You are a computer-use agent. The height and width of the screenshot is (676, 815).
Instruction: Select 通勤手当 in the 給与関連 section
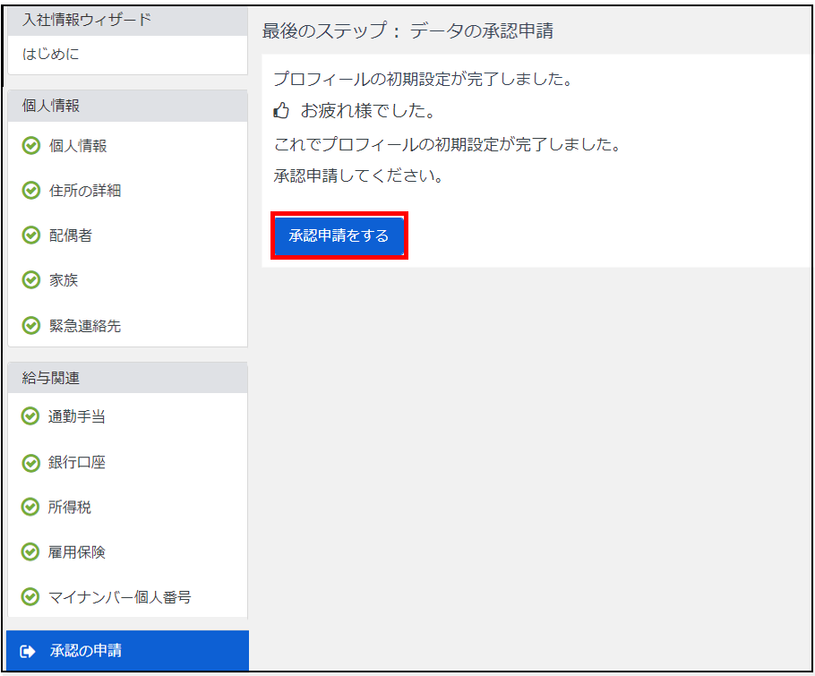pos(77,417)
